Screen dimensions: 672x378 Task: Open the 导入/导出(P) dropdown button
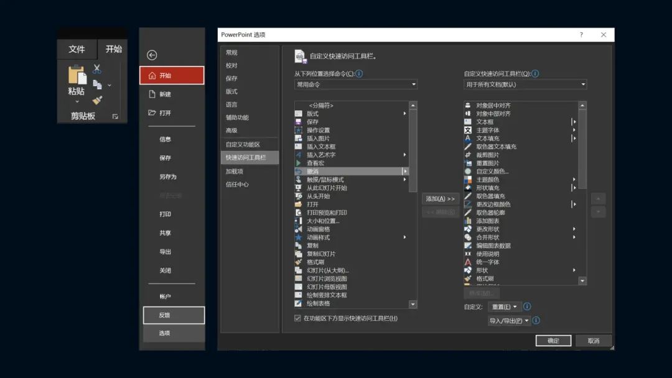(509, 320)
